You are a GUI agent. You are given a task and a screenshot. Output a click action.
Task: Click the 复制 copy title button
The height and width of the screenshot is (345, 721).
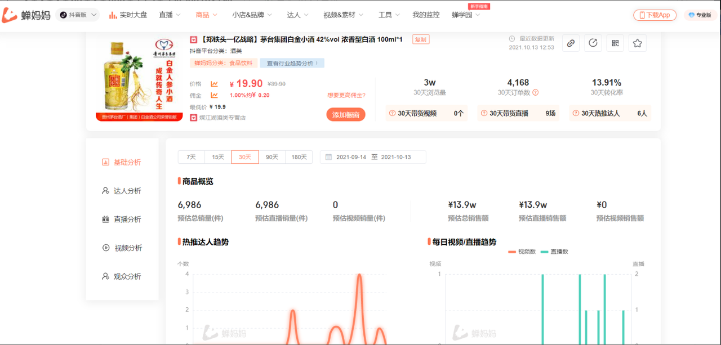tap(421, 39)
